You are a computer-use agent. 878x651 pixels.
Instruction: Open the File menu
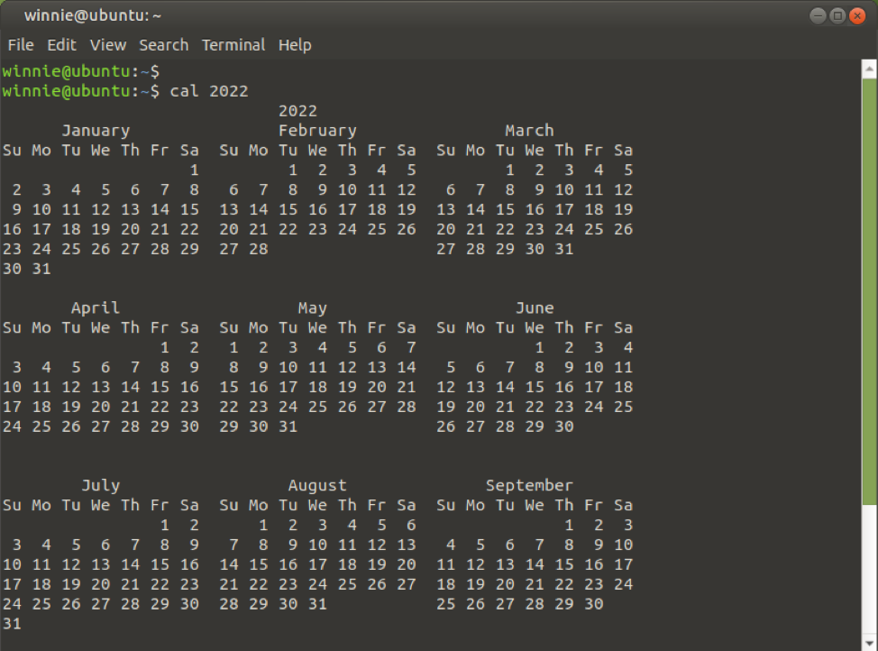[x=21, y=45]
